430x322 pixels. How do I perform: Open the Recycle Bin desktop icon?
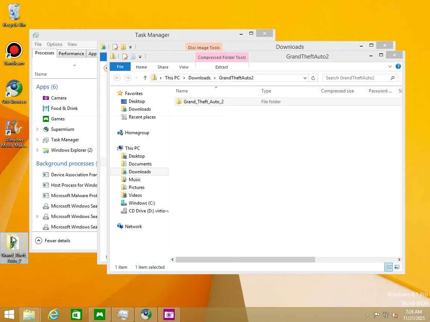coord(14,15)
